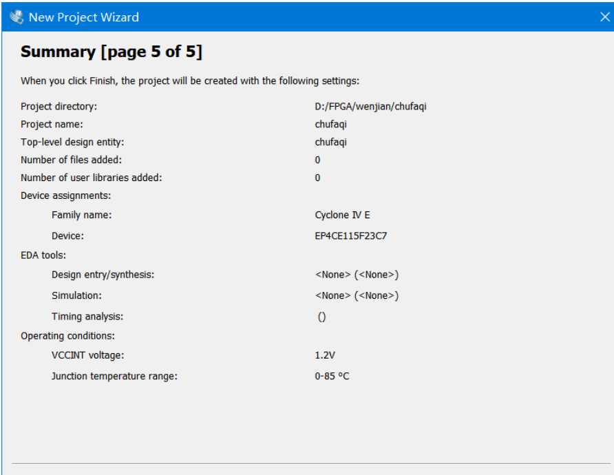Click the 'Project directory:' label
The width and height of the screenshot is (614, 475).
click(x=59, y=107)
